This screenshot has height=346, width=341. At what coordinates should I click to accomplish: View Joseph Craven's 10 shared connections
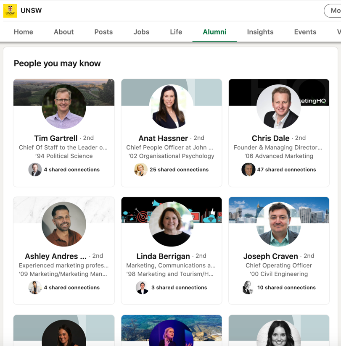pos(286,287)
